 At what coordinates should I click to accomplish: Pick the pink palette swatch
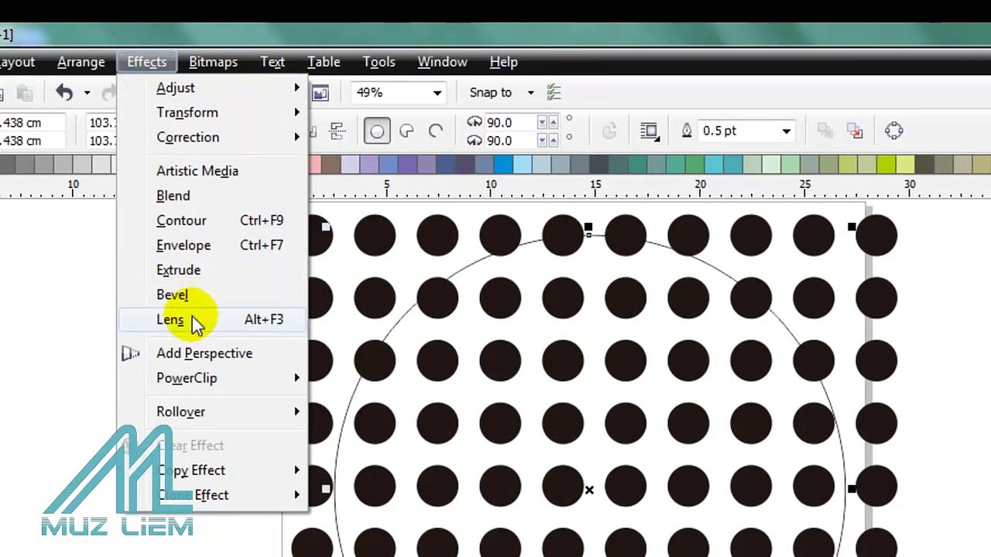[x=315, y=164]
